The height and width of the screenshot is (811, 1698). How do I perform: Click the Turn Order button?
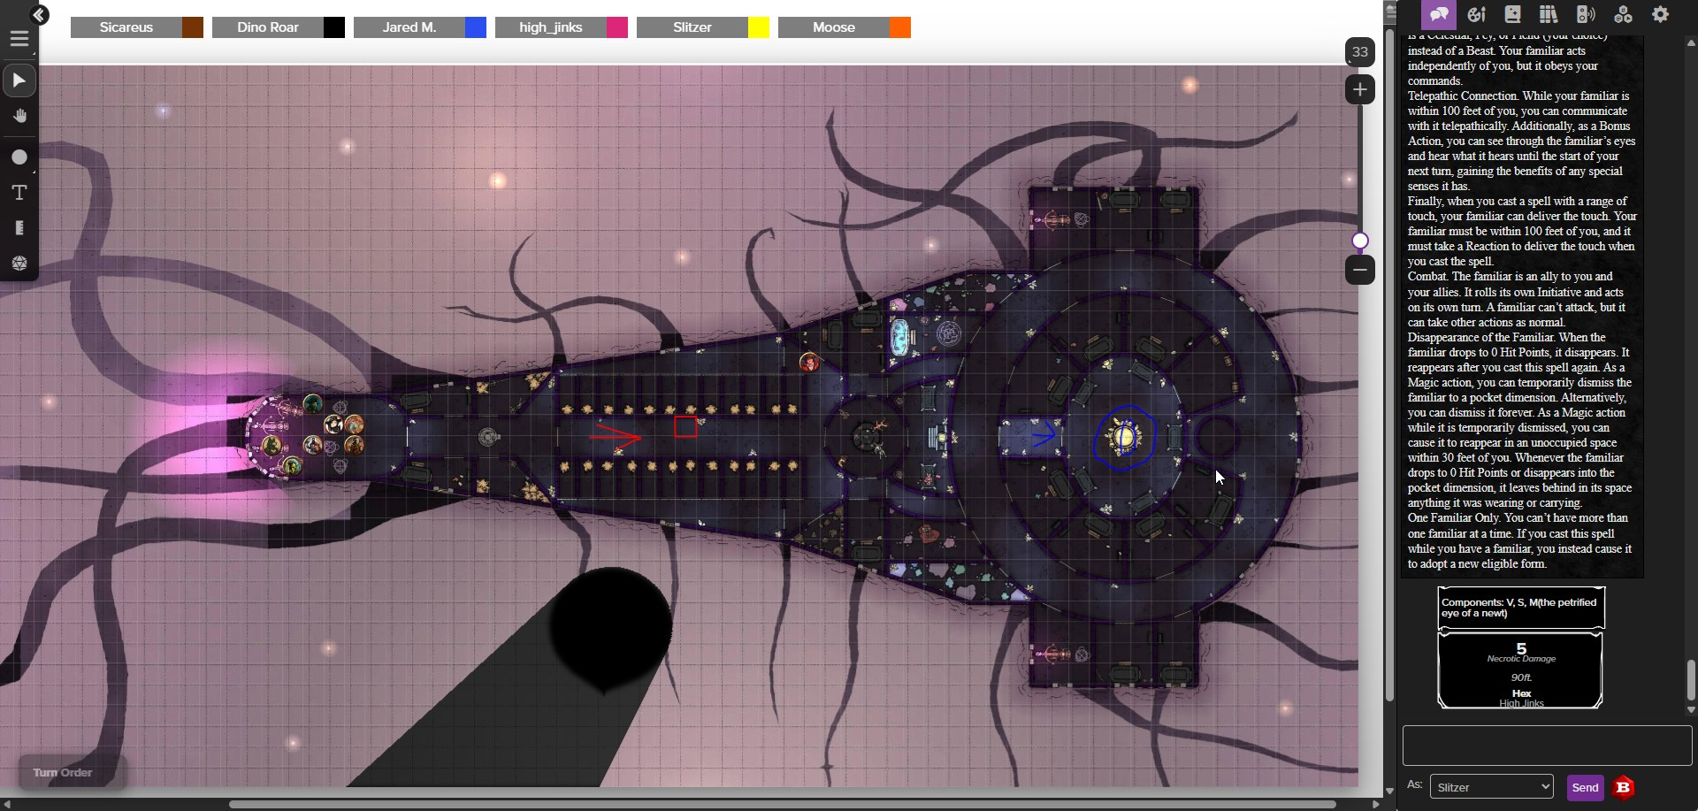coord(63,772)
